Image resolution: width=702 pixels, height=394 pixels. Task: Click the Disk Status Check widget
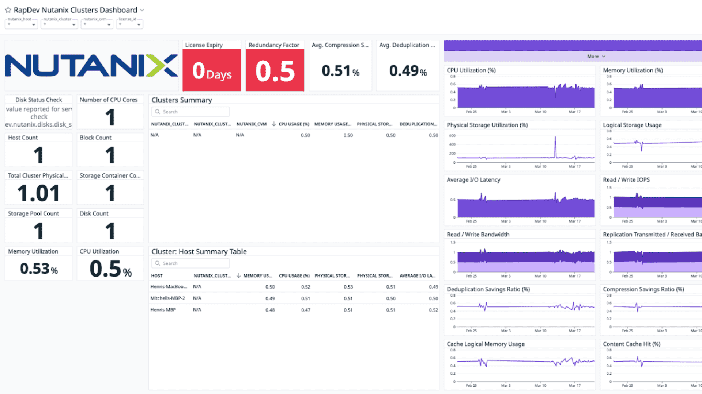(x=39, y=112)
